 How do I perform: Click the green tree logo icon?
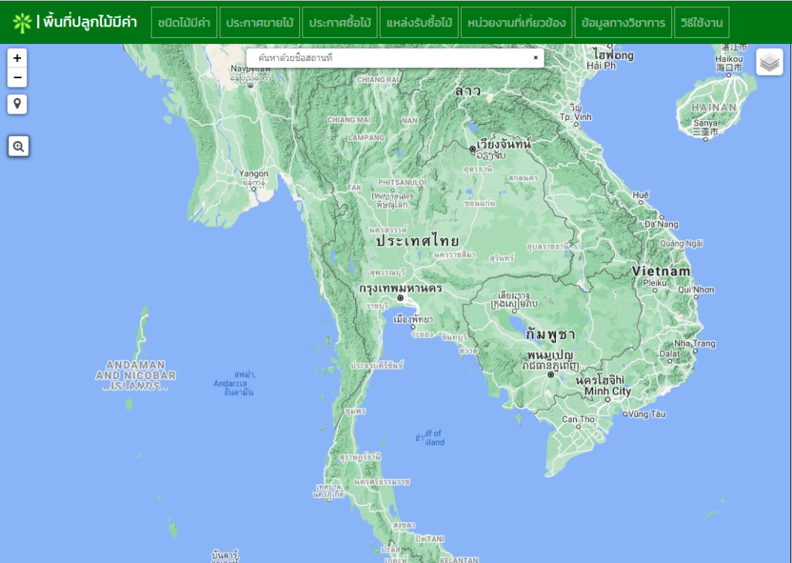point(22,22)
